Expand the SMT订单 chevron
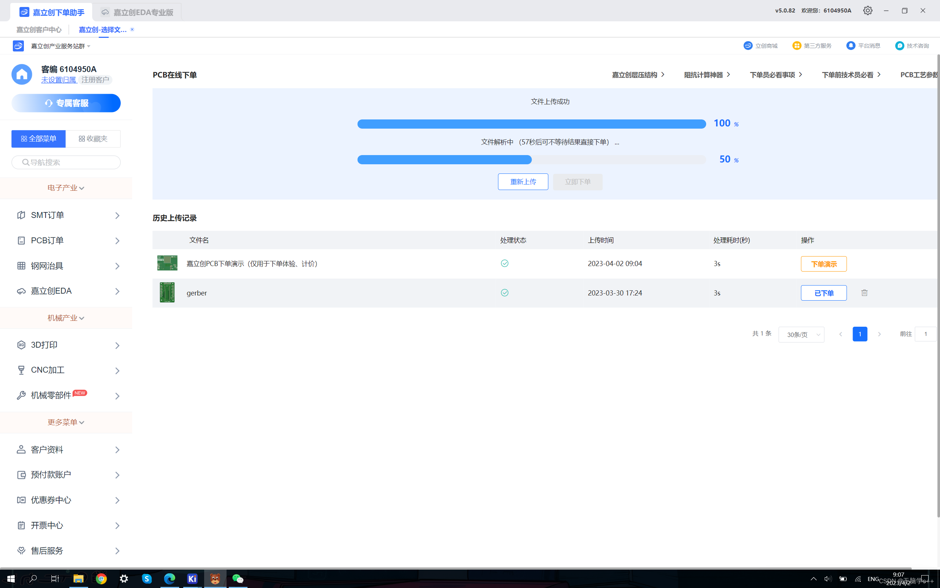 click(117, 215)
